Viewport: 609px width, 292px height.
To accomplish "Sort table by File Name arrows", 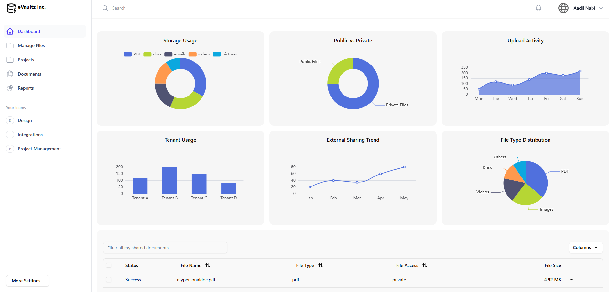I will point(208,265).
